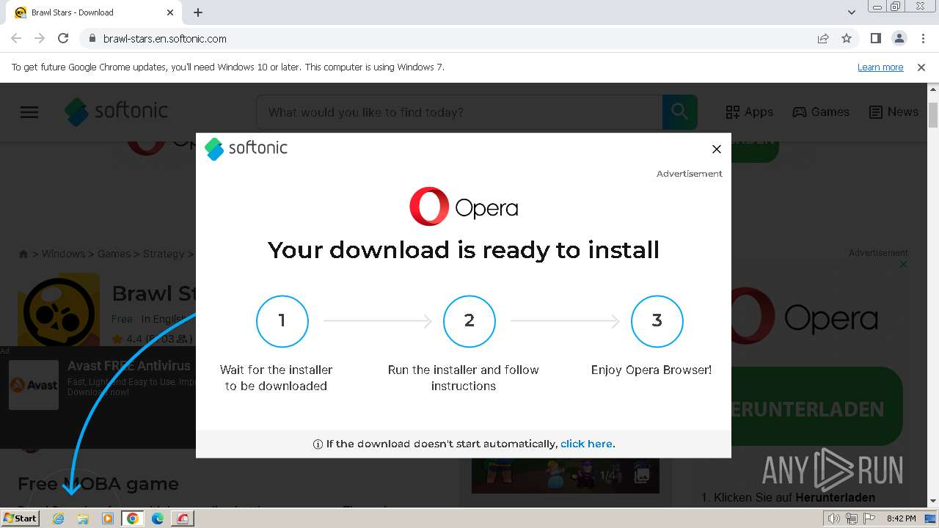The height and width of the screenshot is (528, 939).
Task: Toggle the Chrome side panel
Action: click(x=875, y=38)
